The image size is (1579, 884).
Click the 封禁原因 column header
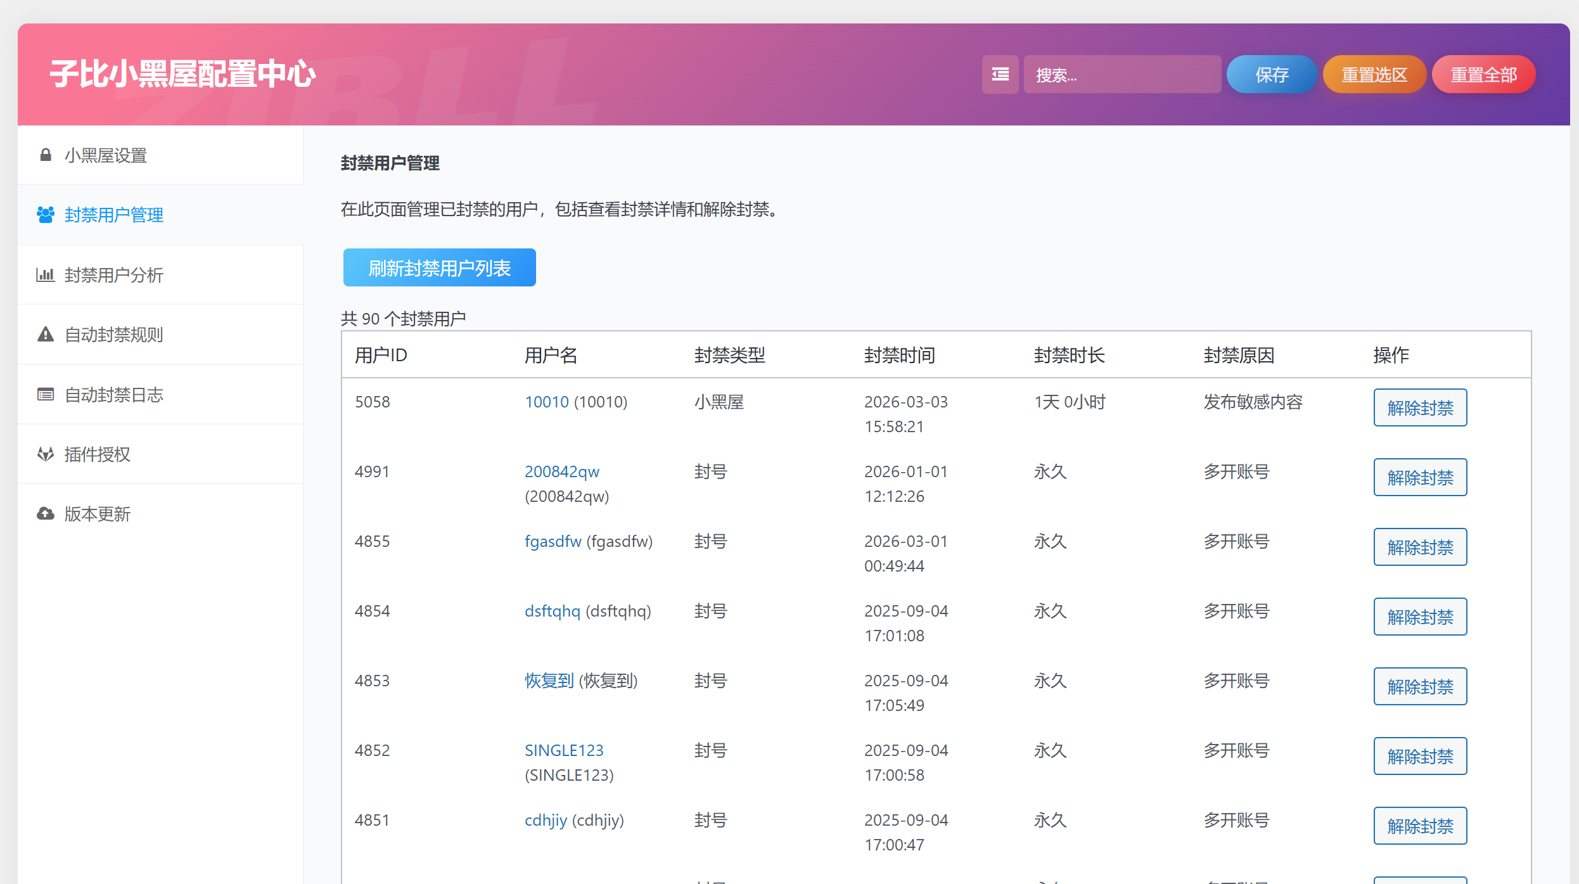point(1239,356)
